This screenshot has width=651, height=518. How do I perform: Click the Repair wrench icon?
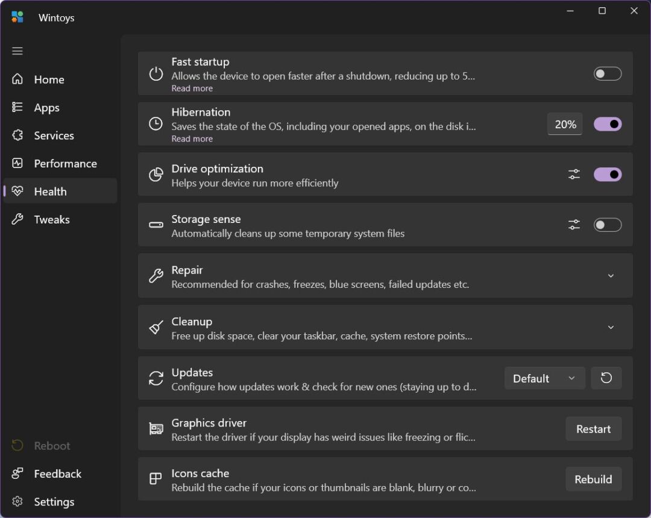(156, 276)
